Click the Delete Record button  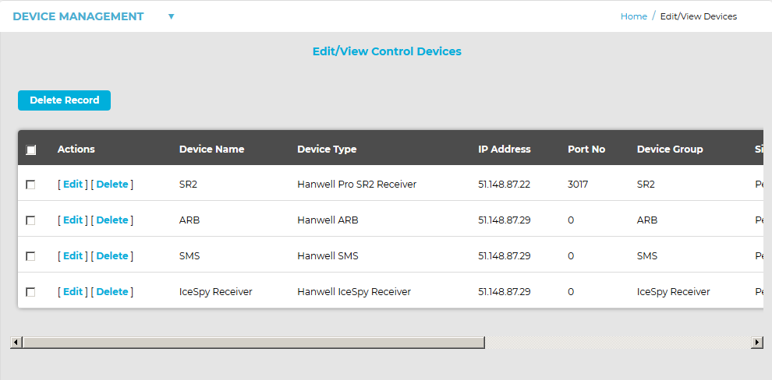coord(64,100)
